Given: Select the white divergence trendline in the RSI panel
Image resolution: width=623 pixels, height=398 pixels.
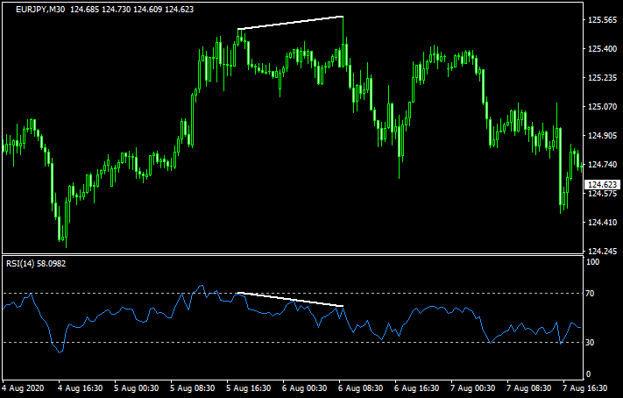Looking at the screenshot, I should click(x=290, y=299).
